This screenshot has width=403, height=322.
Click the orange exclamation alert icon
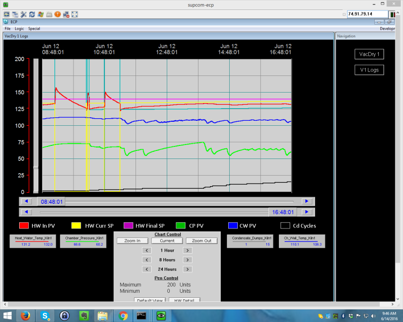click(x=57, y=15)
